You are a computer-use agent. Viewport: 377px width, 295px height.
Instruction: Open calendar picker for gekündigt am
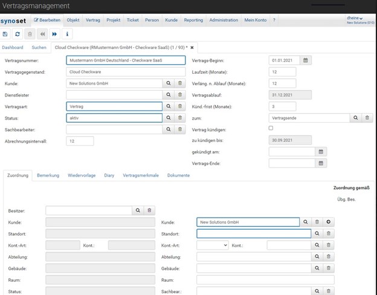coord(321,152)
